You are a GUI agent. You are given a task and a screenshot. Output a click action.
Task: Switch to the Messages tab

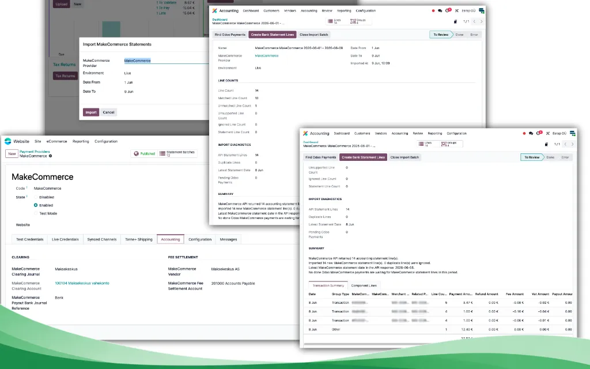tap(228, 239)
